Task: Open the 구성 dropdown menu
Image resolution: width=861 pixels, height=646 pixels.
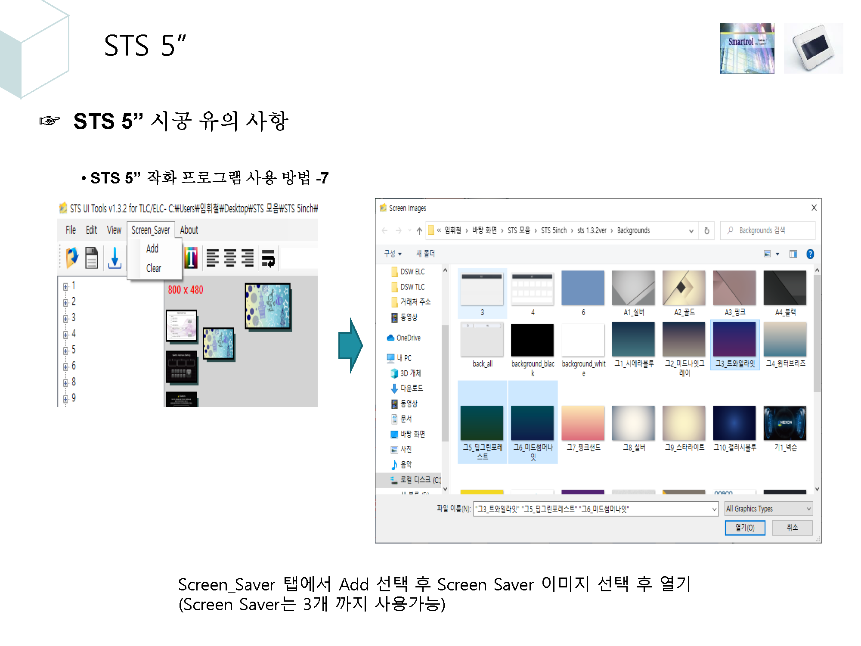Action: click(x=392, y=254)
